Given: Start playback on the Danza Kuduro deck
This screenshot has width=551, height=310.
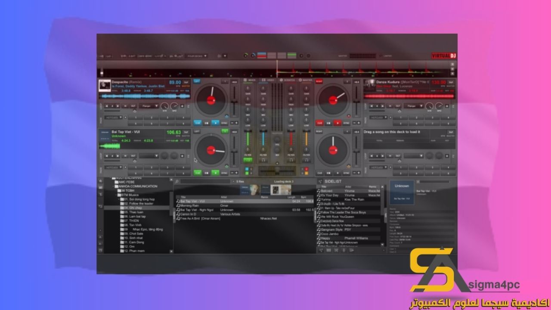Looking at the screenshot, I should click(x=337, y=123).
